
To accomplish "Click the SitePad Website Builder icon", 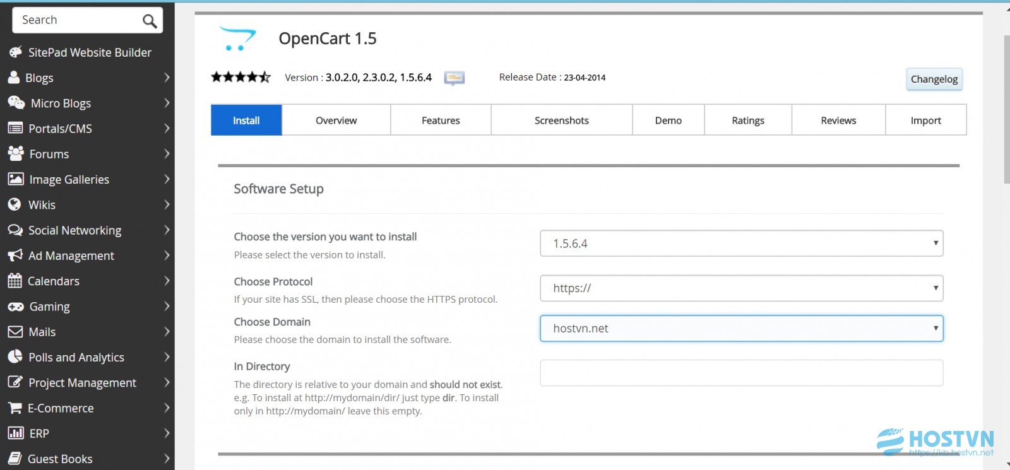I will click(15, 52).
